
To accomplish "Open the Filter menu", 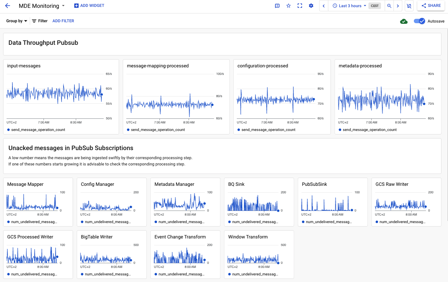I will click(x=39, y=21).
